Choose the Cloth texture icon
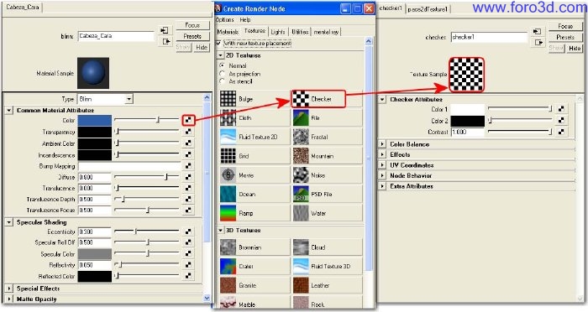This screenshot has height=312, width=588. pyautogui.click(x=228, y=117)
